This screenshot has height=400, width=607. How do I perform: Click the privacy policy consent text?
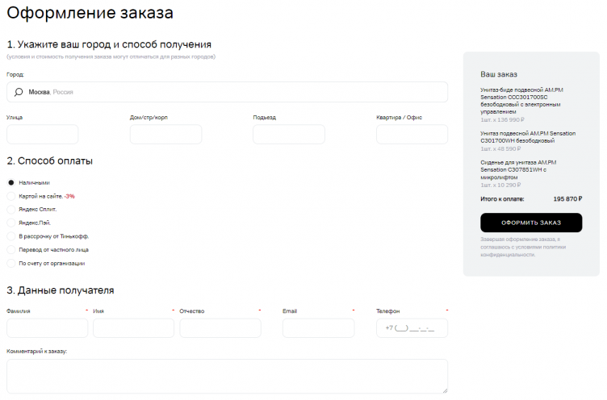click(523, 247)
